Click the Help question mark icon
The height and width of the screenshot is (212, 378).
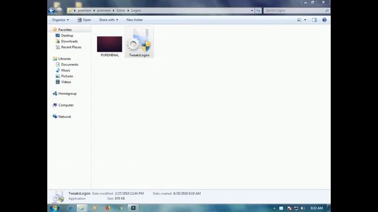pyautogui.click(x=324, y=20)
